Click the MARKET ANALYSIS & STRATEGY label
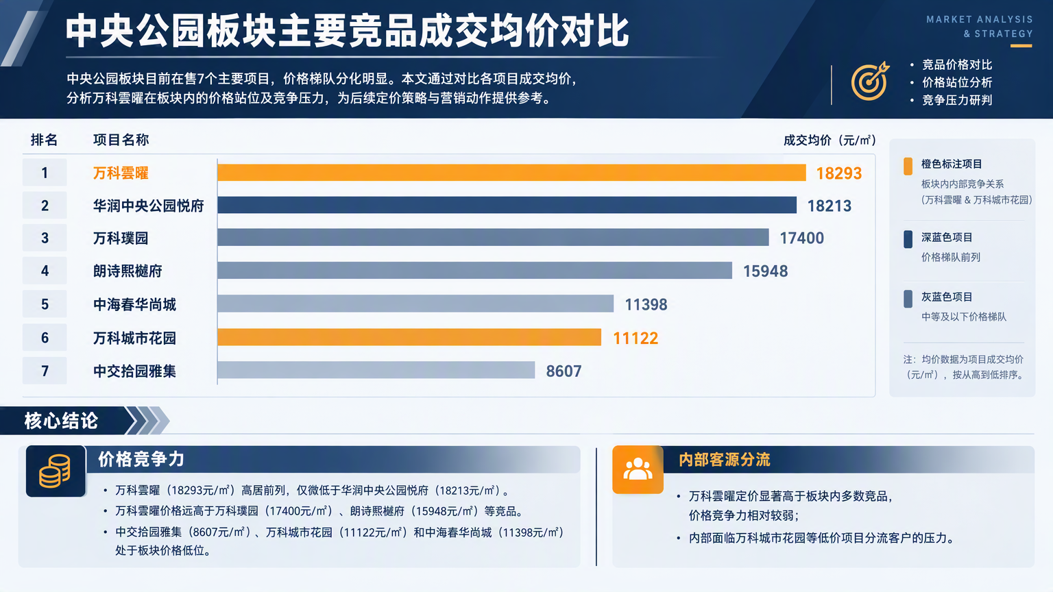This screenshot has width=1053, height=592. coord(980,27)
